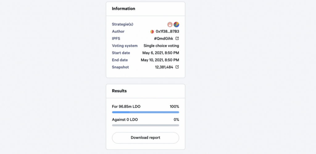Open the external link icon beside Snapshot number
The height and width of the screenshot is (154, 316).
177,67
